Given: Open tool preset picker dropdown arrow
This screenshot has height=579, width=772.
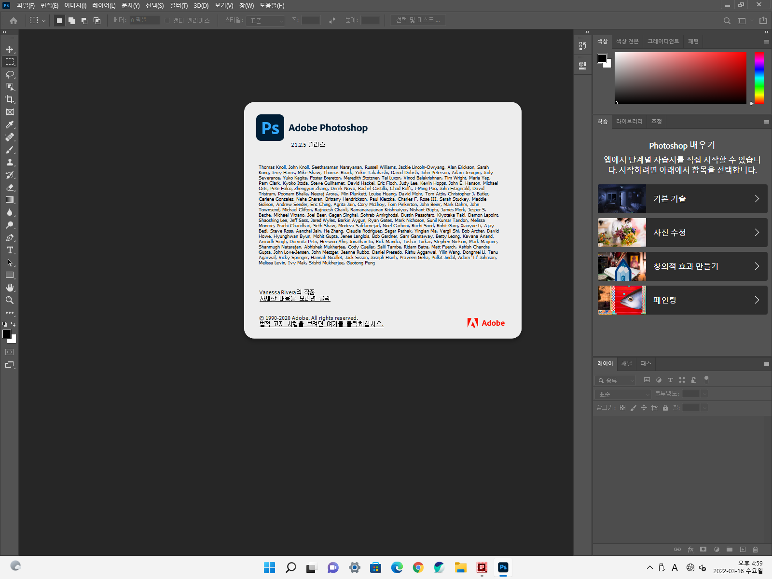Looking at the screenshot, I should click(x=43, y=21).
